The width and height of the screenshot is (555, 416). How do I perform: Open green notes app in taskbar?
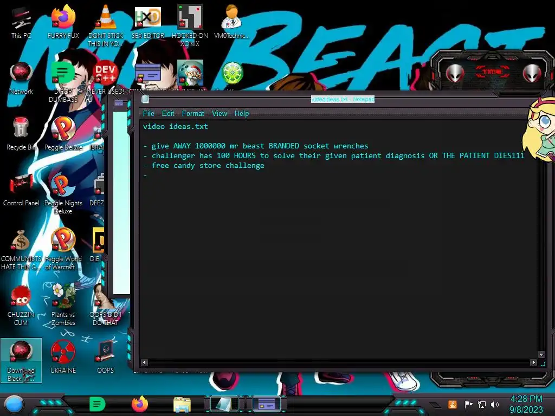[x=98, y=404]
